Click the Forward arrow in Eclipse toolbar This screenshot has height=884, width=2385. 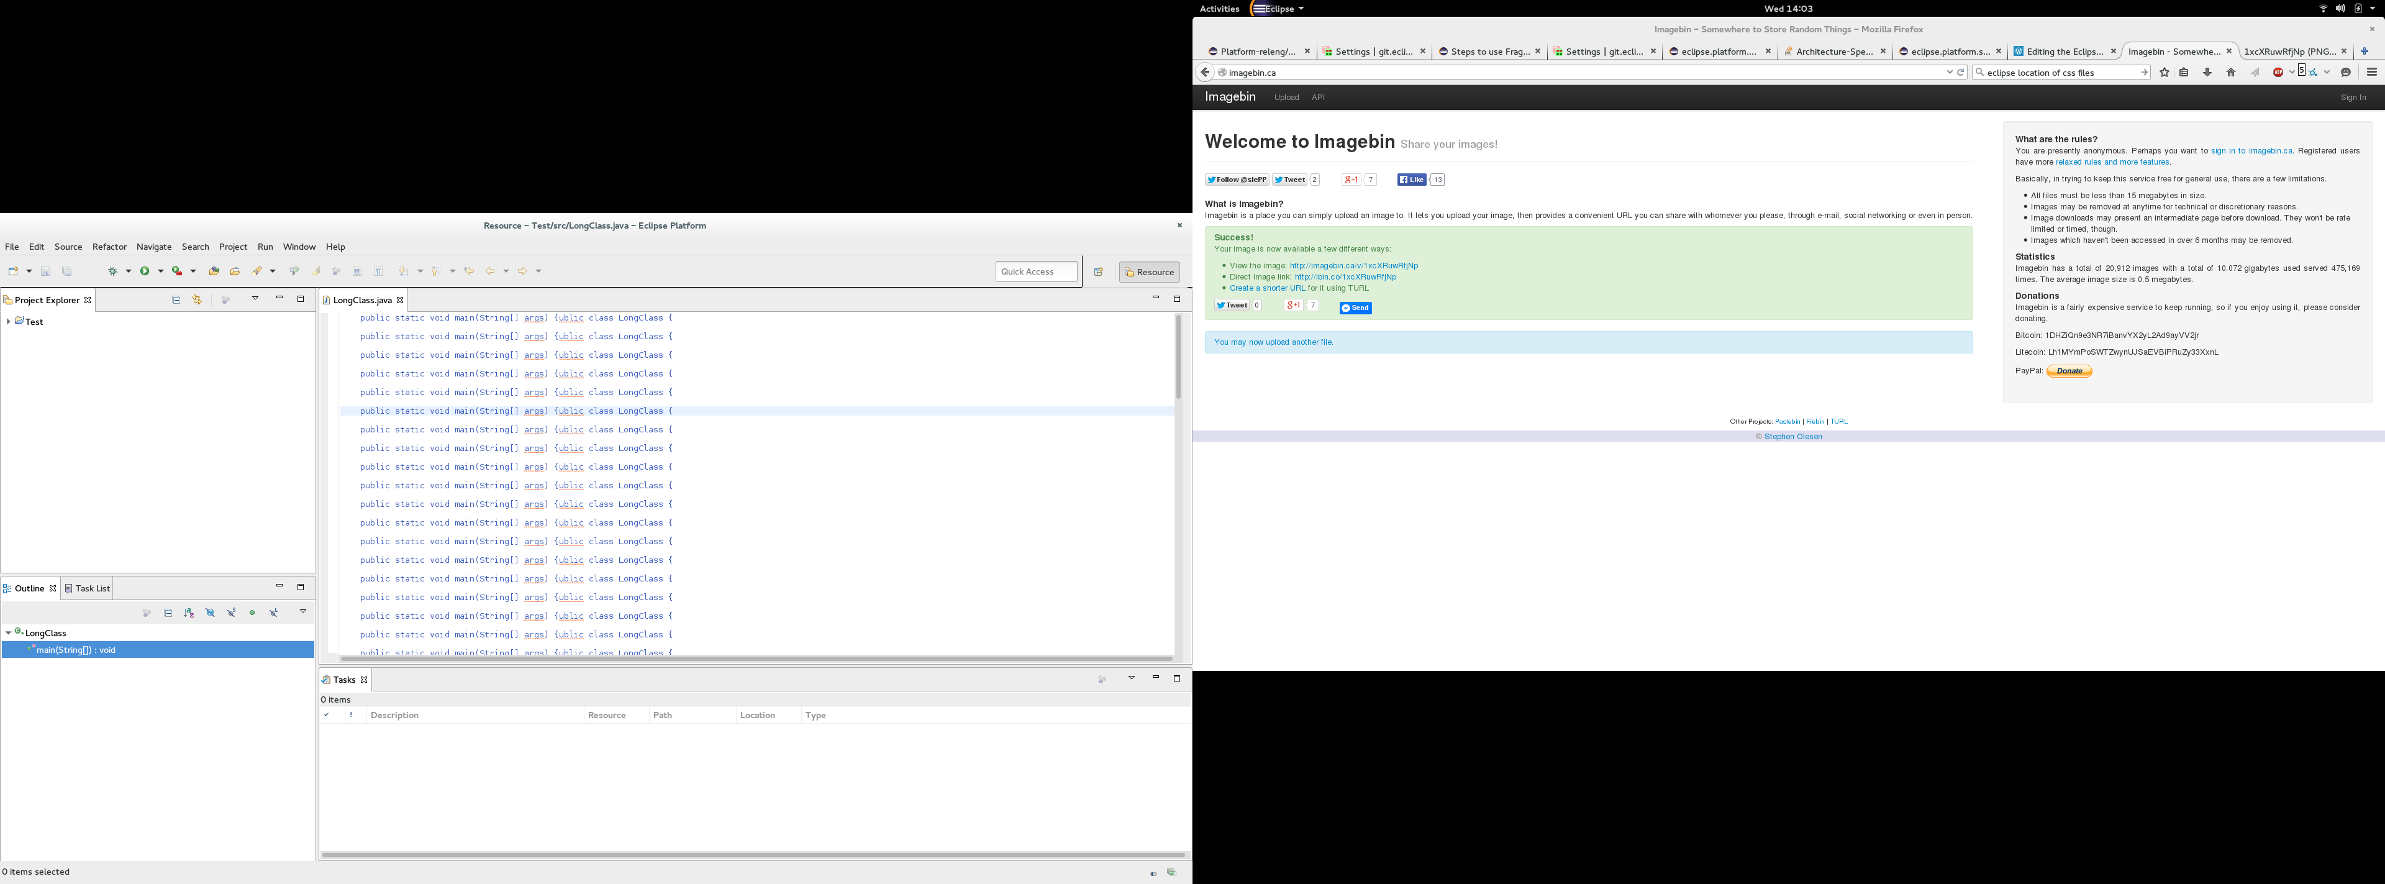[x=522, y=271]
